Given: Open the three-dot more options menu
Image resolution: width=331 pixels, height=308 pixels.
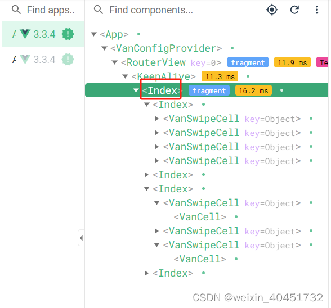Looking at the screenshot, I should [x=317, y=10].
